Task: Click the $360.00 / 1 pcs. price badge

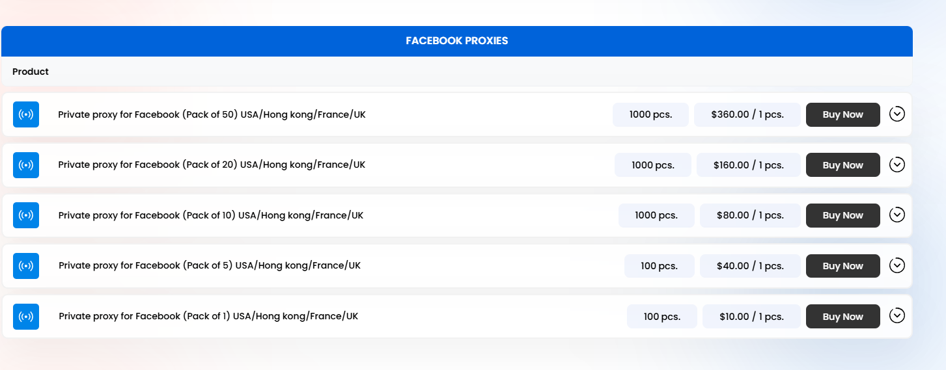Action: pyautogui.click(x=747, y=114)
